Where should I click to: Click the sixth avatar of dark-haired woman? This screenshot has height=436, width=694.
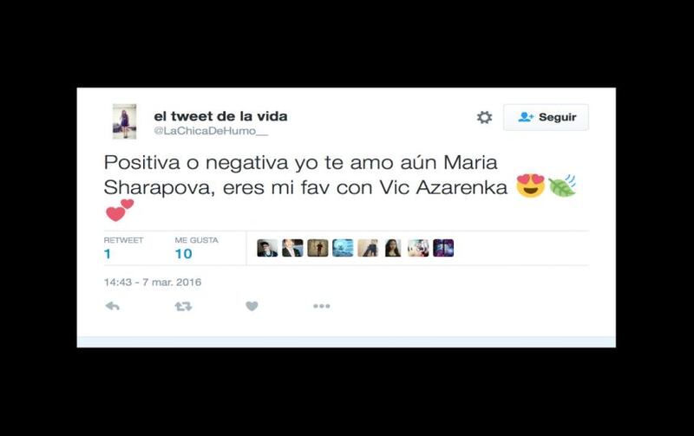pyautogui.click(x=393, y=248)
